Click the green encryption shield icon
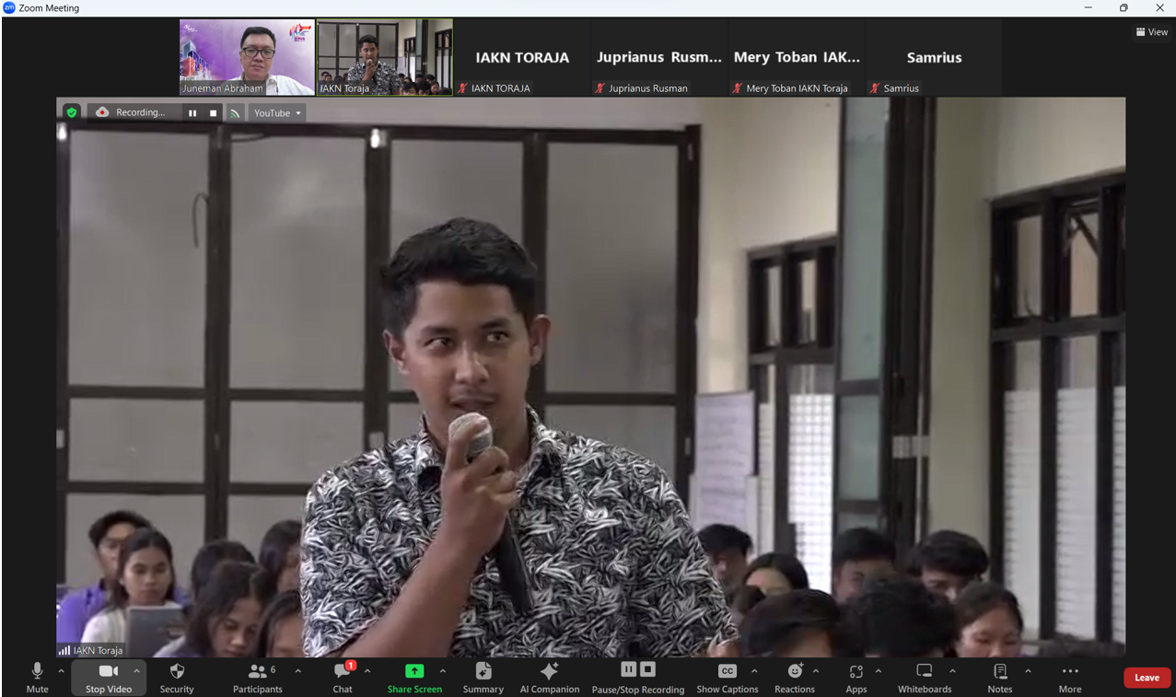 (x=72, y=112)
